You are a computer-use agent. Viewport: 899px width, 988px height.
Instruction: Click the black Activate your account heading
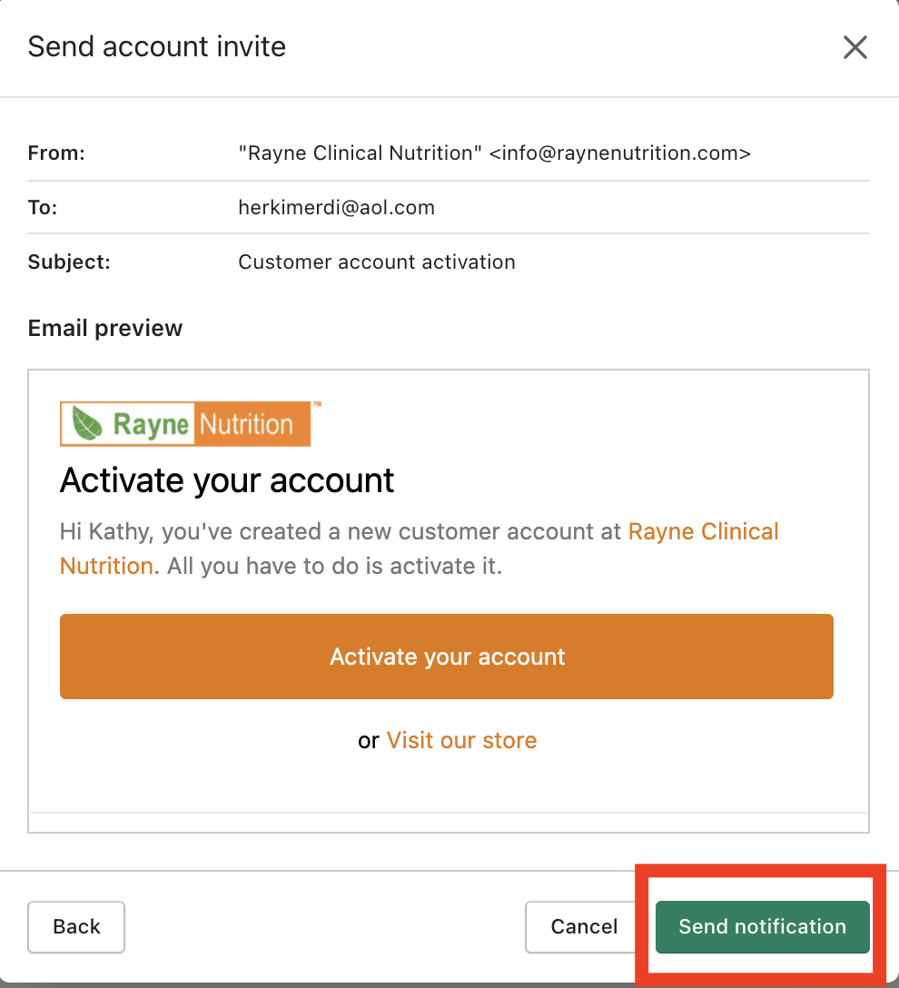pos(227,479)
